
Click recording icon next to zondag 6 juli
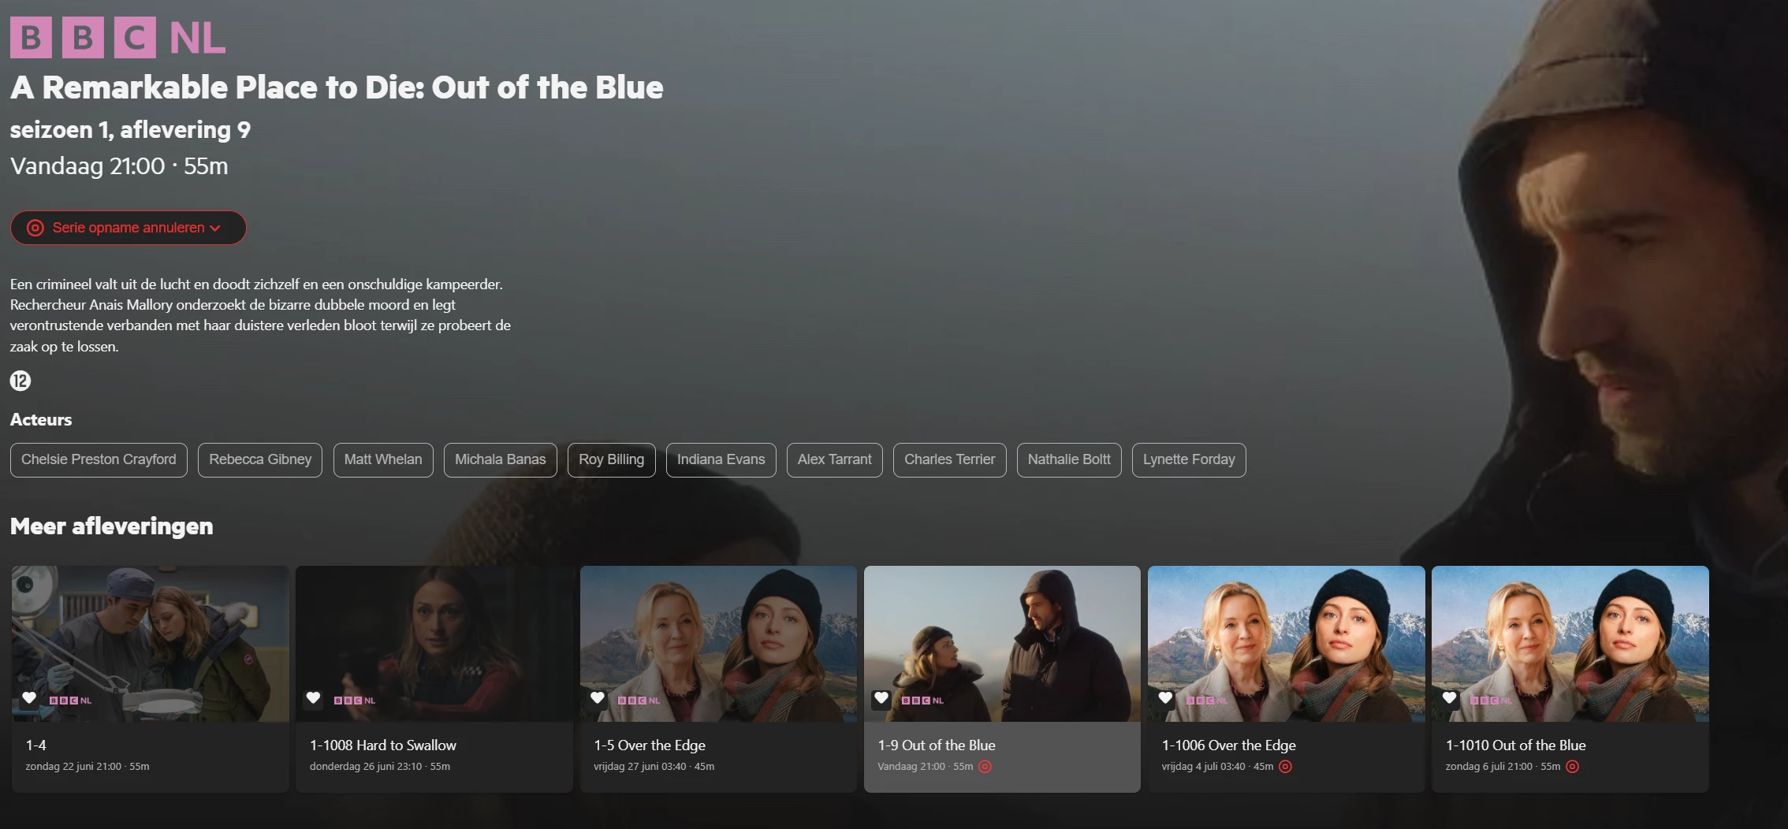pyautogui.click(x=1572, y=766)
